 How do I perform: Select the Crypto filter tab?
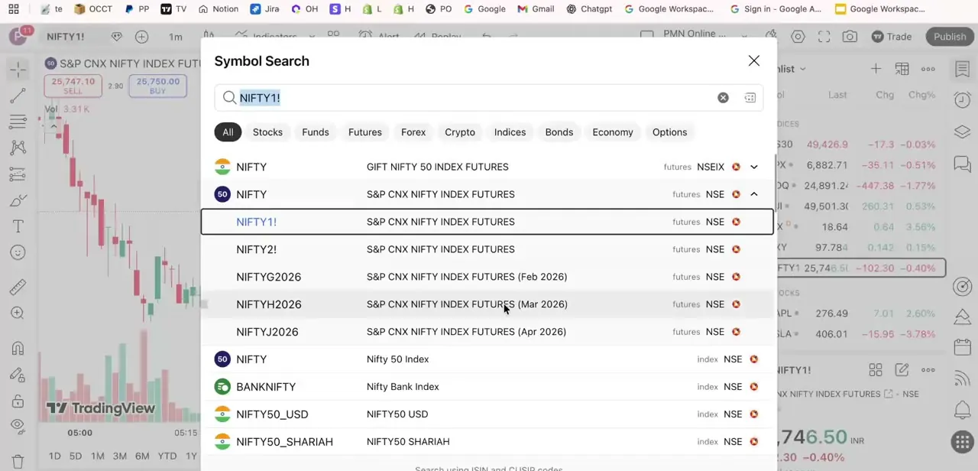(460, 132)
